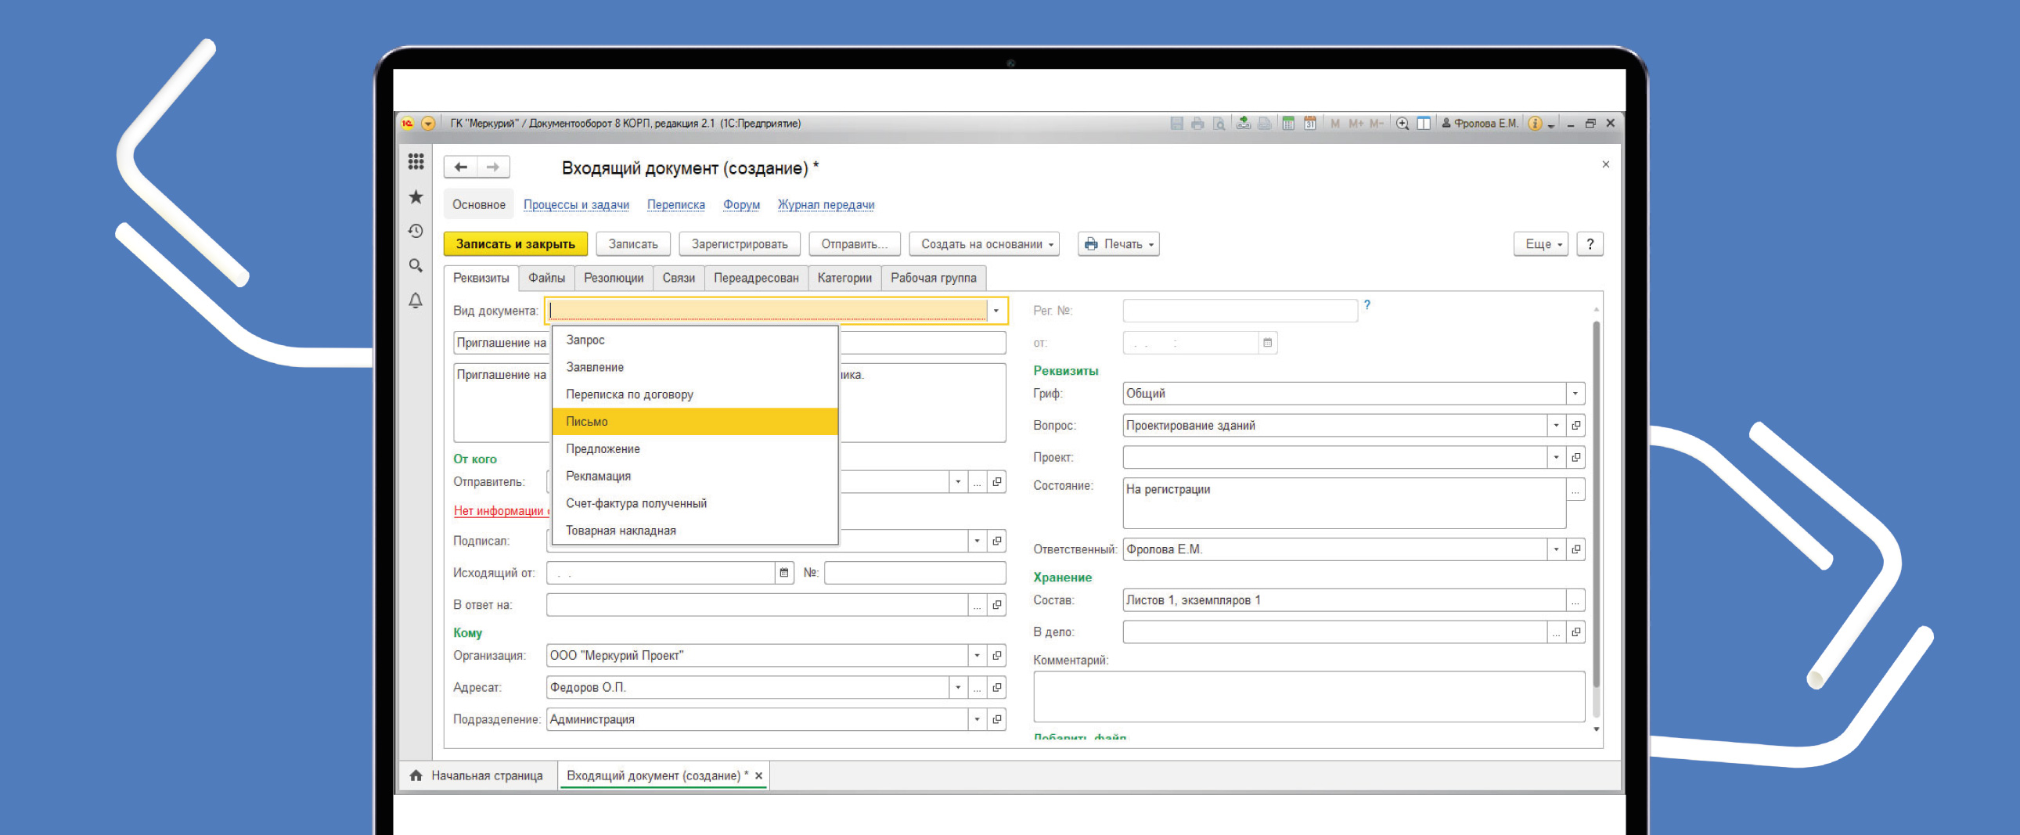Open notifications bell icon
The width and height of the screenshot is (2020, 835).
[x=416, y=301]
